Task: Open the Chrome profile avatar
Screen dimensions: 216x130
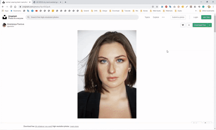Action: tap(209, 6)
